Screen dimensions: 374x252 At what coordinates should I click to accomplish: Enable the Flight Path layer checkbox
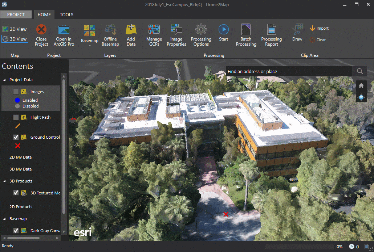16,117
